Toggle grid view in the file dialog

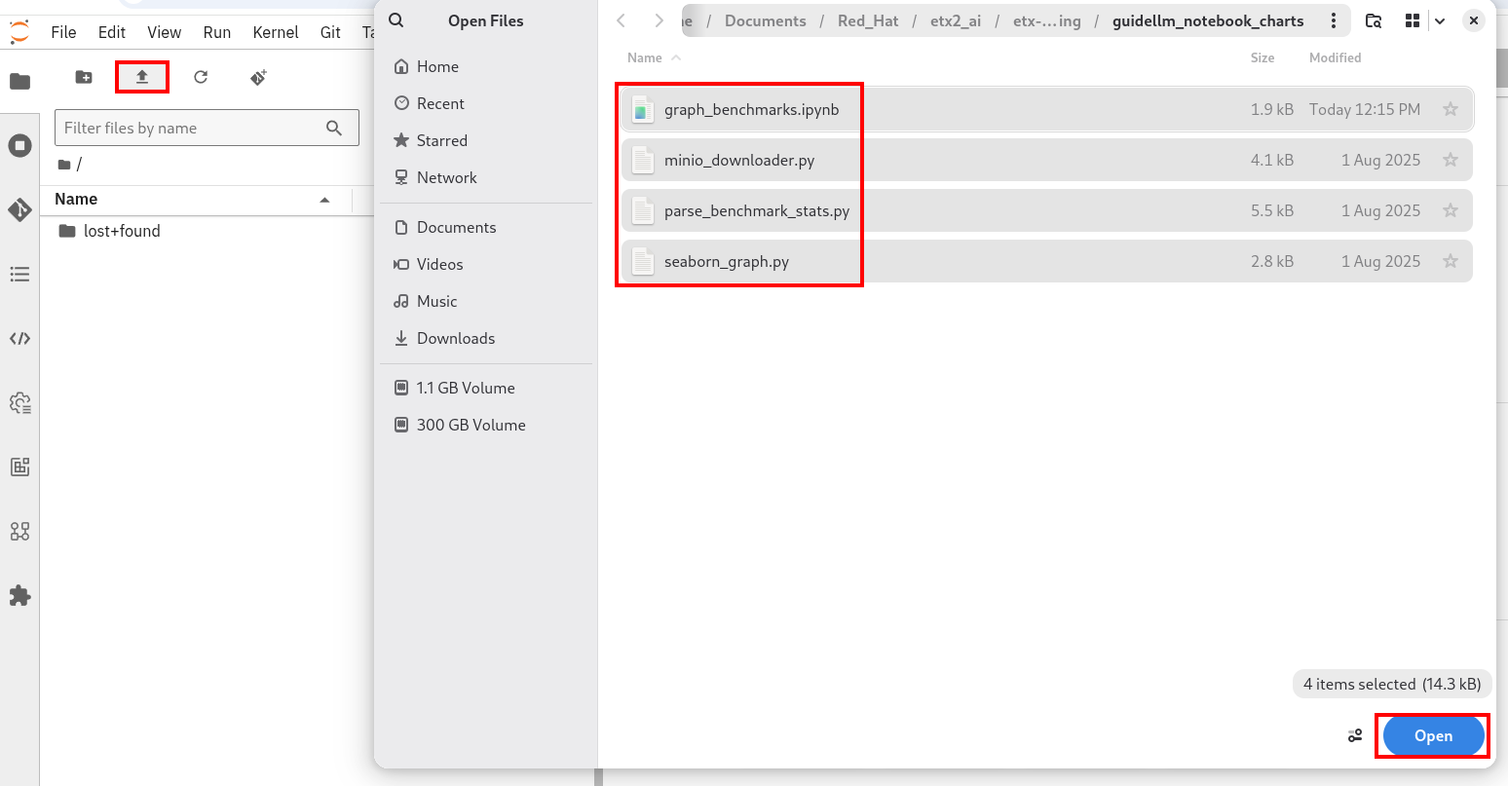tap(1412, 19)
